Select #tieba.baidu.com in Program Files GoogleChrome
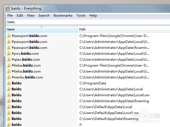Image resolution: width=170 pixels, height=127 pixels. pyautogui.click(x=26, y=65)
